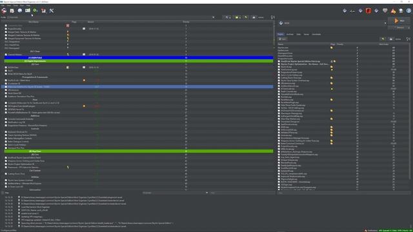Toggle Cutting Room Floor mod checkbox
This screenshot has height=232, width=413.
point(6,174)
